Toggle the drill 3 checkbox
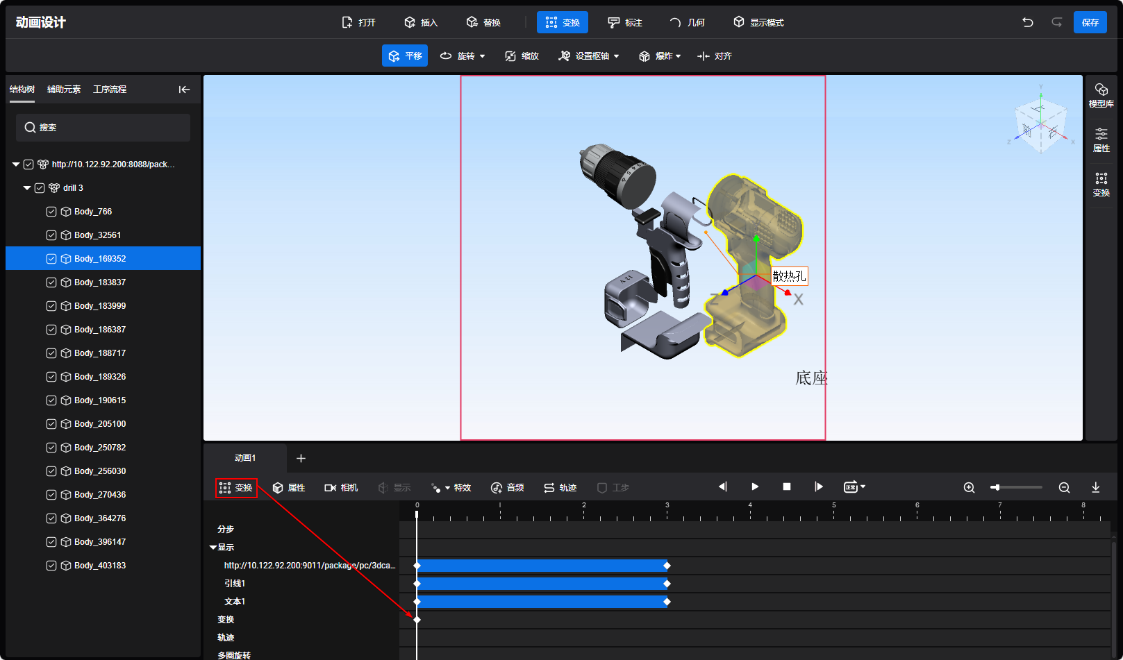The image size is (1123, 660). [x=40, y=188]
